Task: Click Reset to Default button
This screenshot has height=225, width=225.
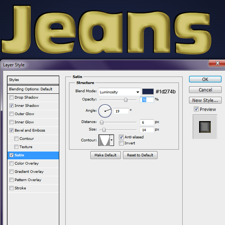Action: click(140, 155)
